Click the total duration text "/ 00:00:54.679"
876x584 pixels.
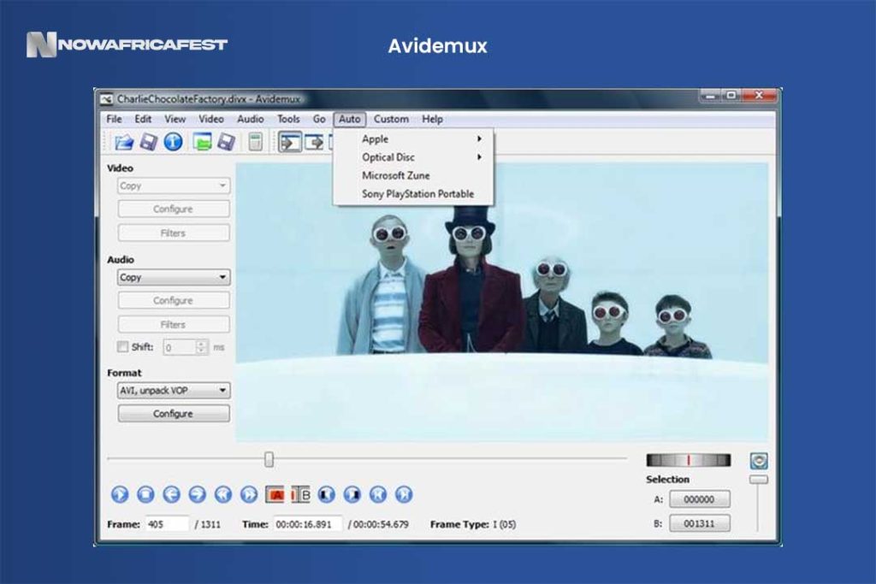click(x=378, y=525)
